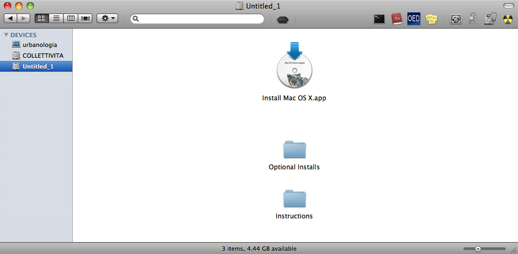Viewport: 518px width, 254px height.
Task: Select the Instructions folder icon
Action: [295, 198]
